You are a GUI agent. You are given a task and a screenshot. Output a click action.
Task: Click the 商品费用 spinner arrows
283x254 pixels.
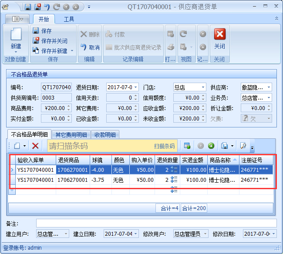click(x=69, y=108)
